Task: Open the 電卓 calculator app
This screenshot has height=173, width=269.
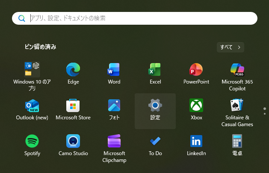Action: [x=237, y=145]
